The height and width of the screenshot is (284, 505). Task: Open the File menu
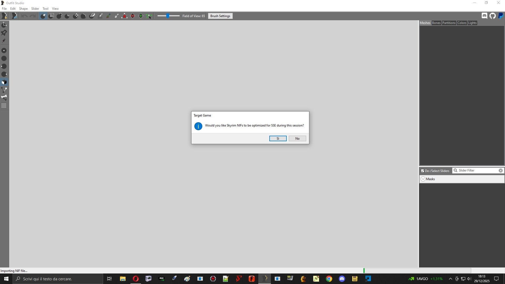click(x=4, y=9)
